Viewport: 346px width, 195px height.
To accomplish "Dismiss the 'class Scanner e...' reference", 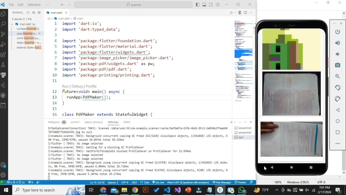I will (39, 34).
